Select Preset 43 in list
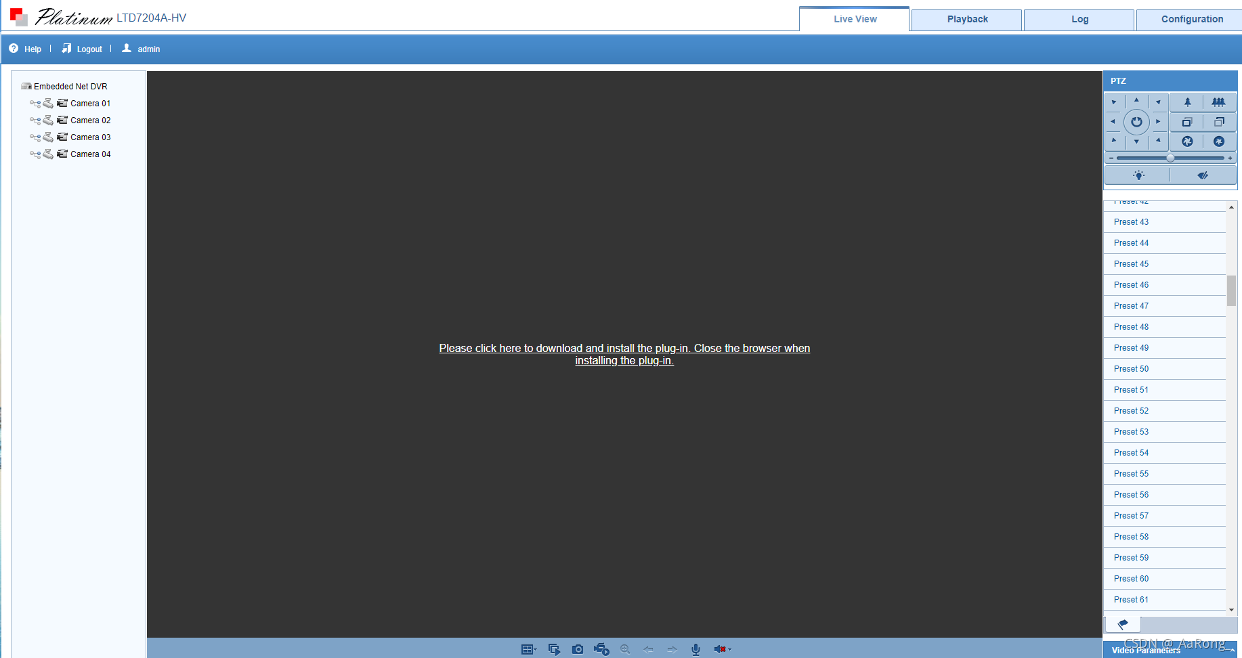Viewport: 1242px width, 658px height. click(1164, 222)
